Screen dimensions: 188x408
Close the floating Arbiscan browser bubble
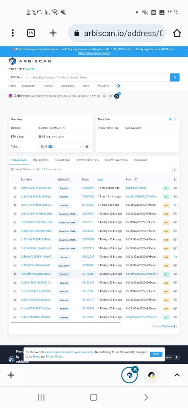click(x=135, y=369)
